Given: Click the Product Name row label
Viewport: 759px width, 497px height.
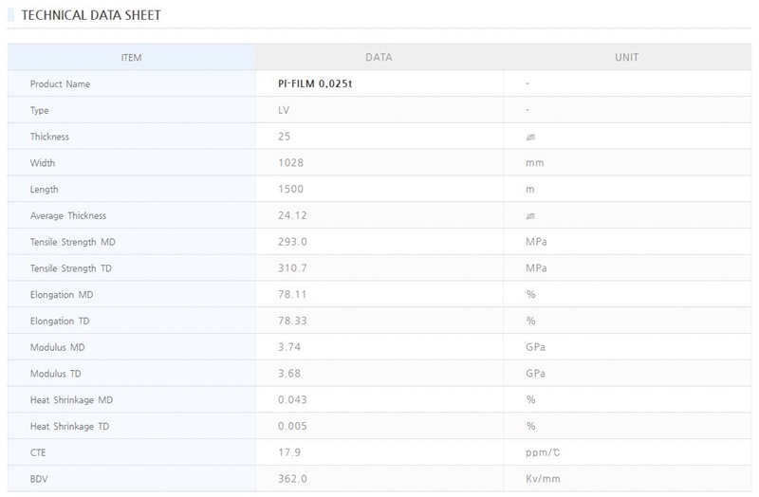Looking at the screenshot, I should [x=60, y=84].
